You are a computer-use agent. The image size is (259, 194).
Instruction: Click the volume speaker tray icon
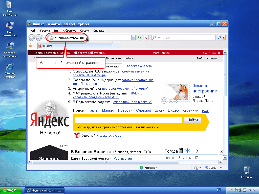click(235, 190)
